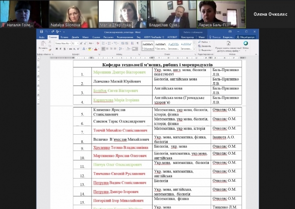295x209 pixels.
Task: Click the Paste clipboard icon
Action: (x=43, y=44)
